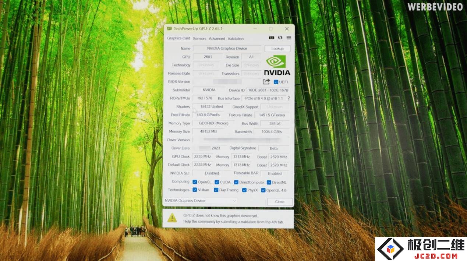The width and height of the screenshot is (467, 261).
Task: Toggle the PhysX checkbox
Action: (x=244, y=190)
